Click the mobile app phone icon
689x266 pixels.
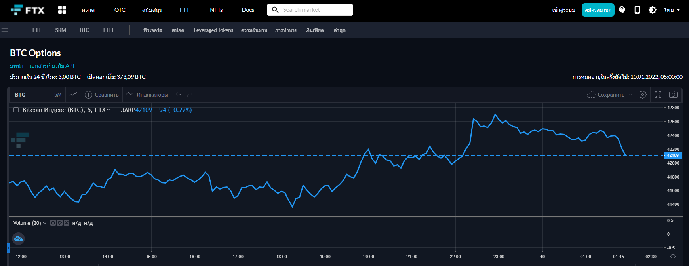coord(637,10)
